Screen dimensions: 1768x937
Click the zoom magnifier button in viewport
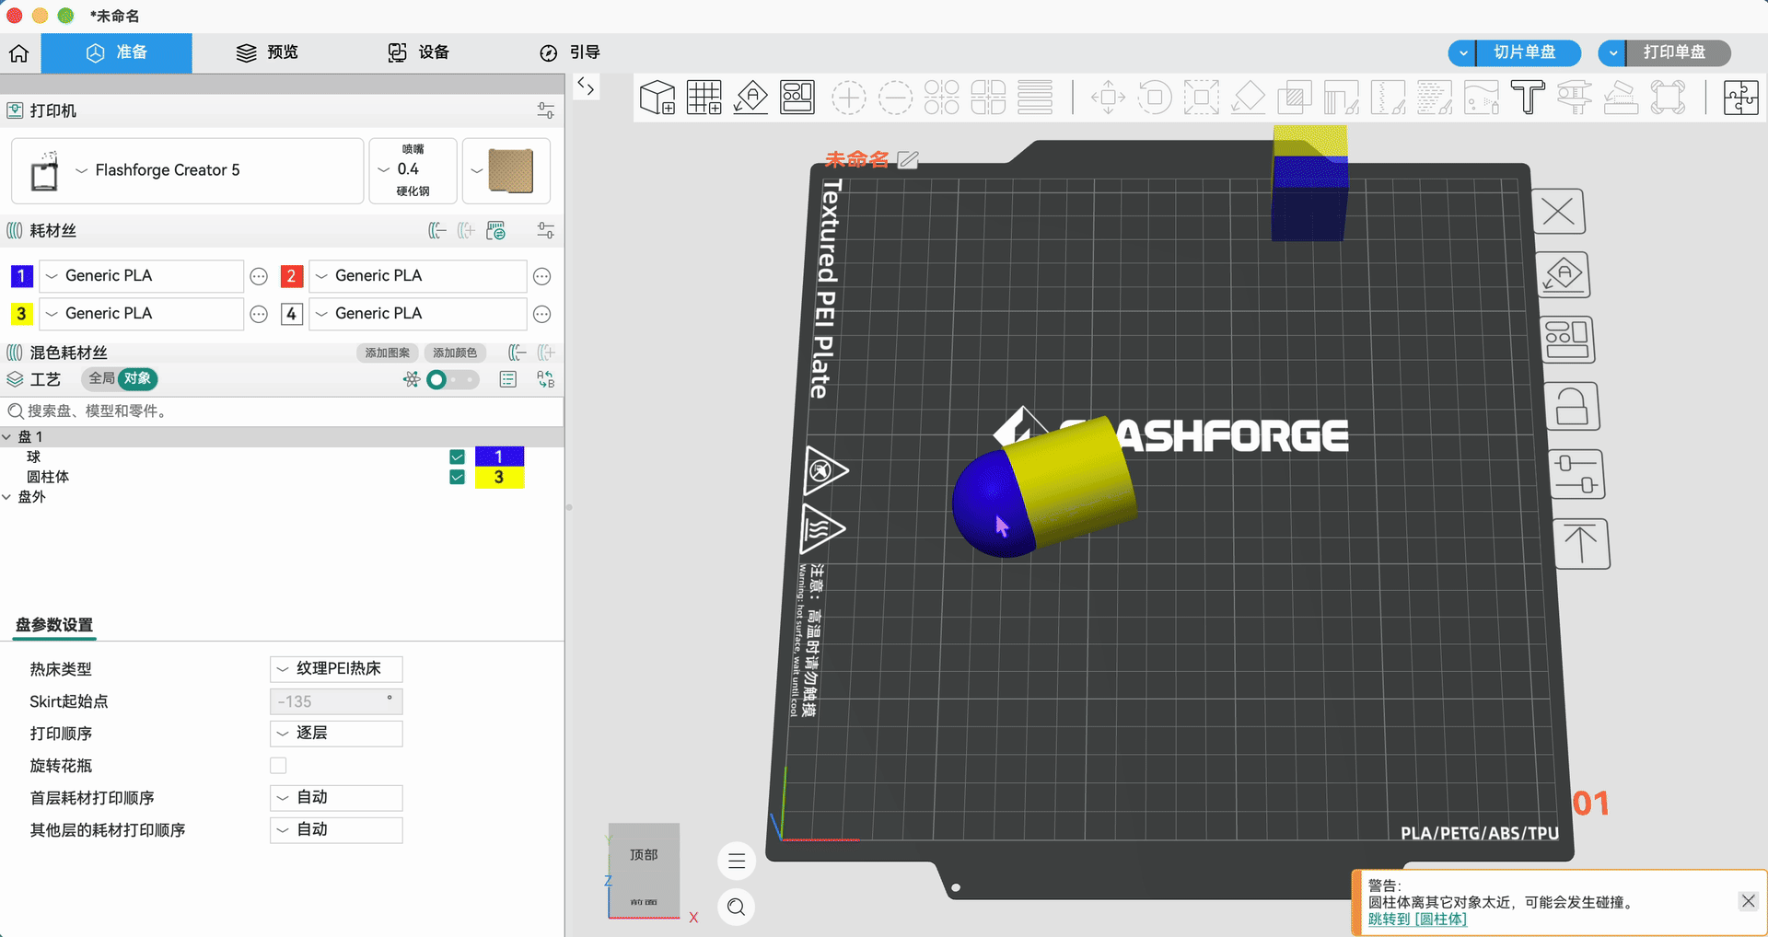[x=737, y=908]
